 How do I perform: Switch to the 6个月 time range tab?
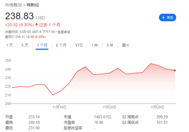pyautogui.click(x=61, y=45)
